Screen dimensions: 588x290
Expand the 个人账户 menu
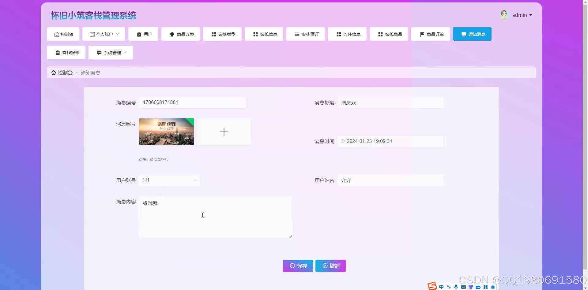tap(104, 34)
